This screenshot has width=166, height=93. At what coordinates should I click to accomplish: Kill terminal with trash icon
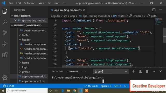147,71
